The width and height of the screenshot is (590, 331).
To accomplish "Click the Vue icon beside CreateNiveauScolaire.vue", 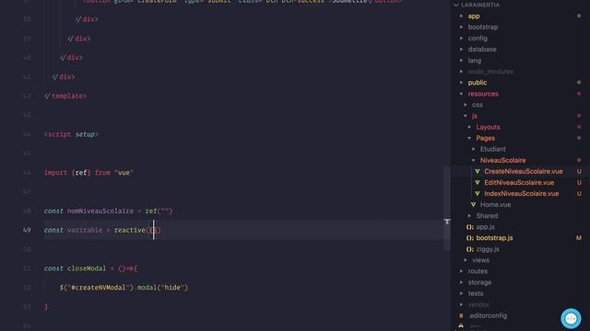I will (x=478, y=172).
